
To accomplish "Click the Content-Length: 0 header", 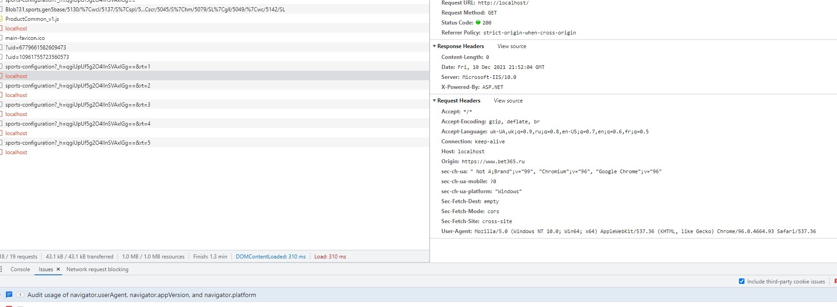I will point(465,57).
